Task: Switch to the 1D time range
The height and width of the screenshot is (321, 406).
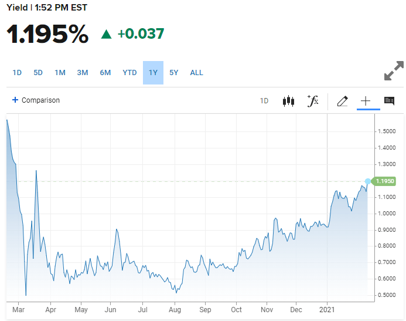Action: point(17,73)
